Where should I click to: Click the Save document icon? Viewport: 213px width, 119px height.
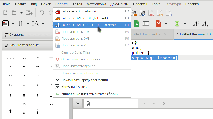point(29,13)
